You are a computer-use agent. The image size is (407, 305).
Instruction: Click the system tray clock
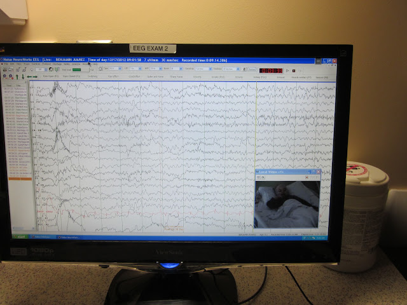(321, 238)
